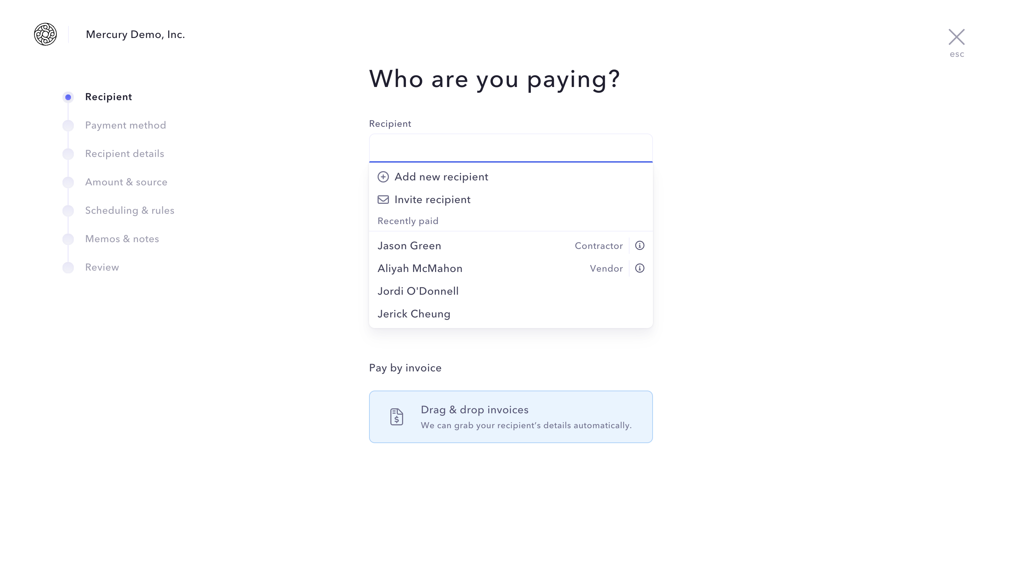Select Jerick Cheung as recipient
This screenshot has height=583, width=1022.
pyautogui.click(x=414, y=314)
